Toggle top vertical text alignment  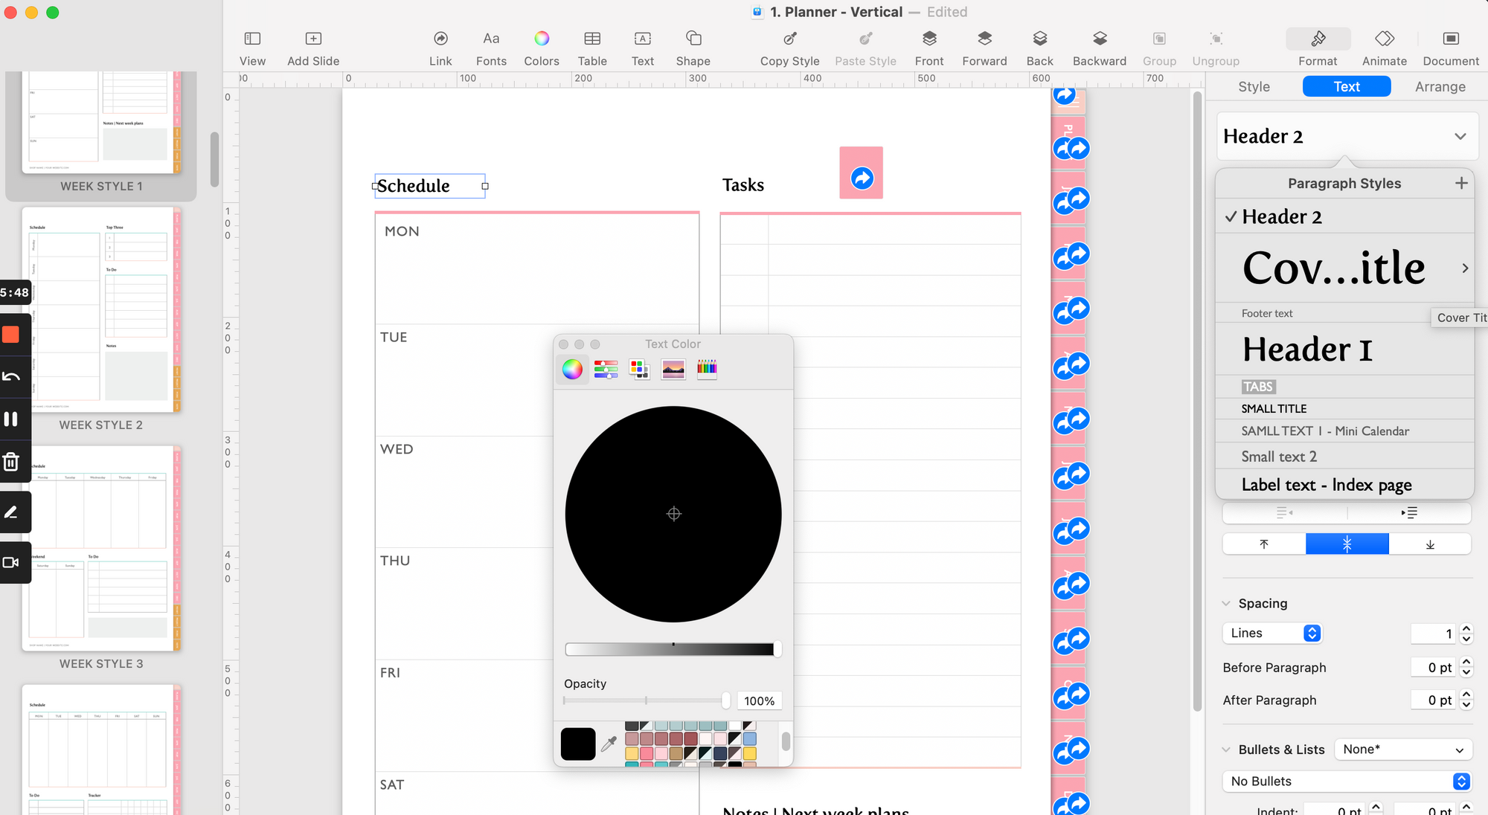tap(1263, 544)
